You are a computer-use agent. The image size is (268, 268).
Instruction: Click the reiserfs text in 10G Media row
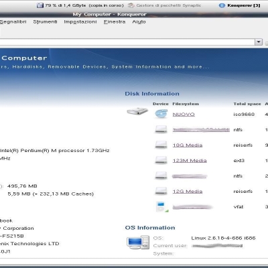tap(243, 145)
